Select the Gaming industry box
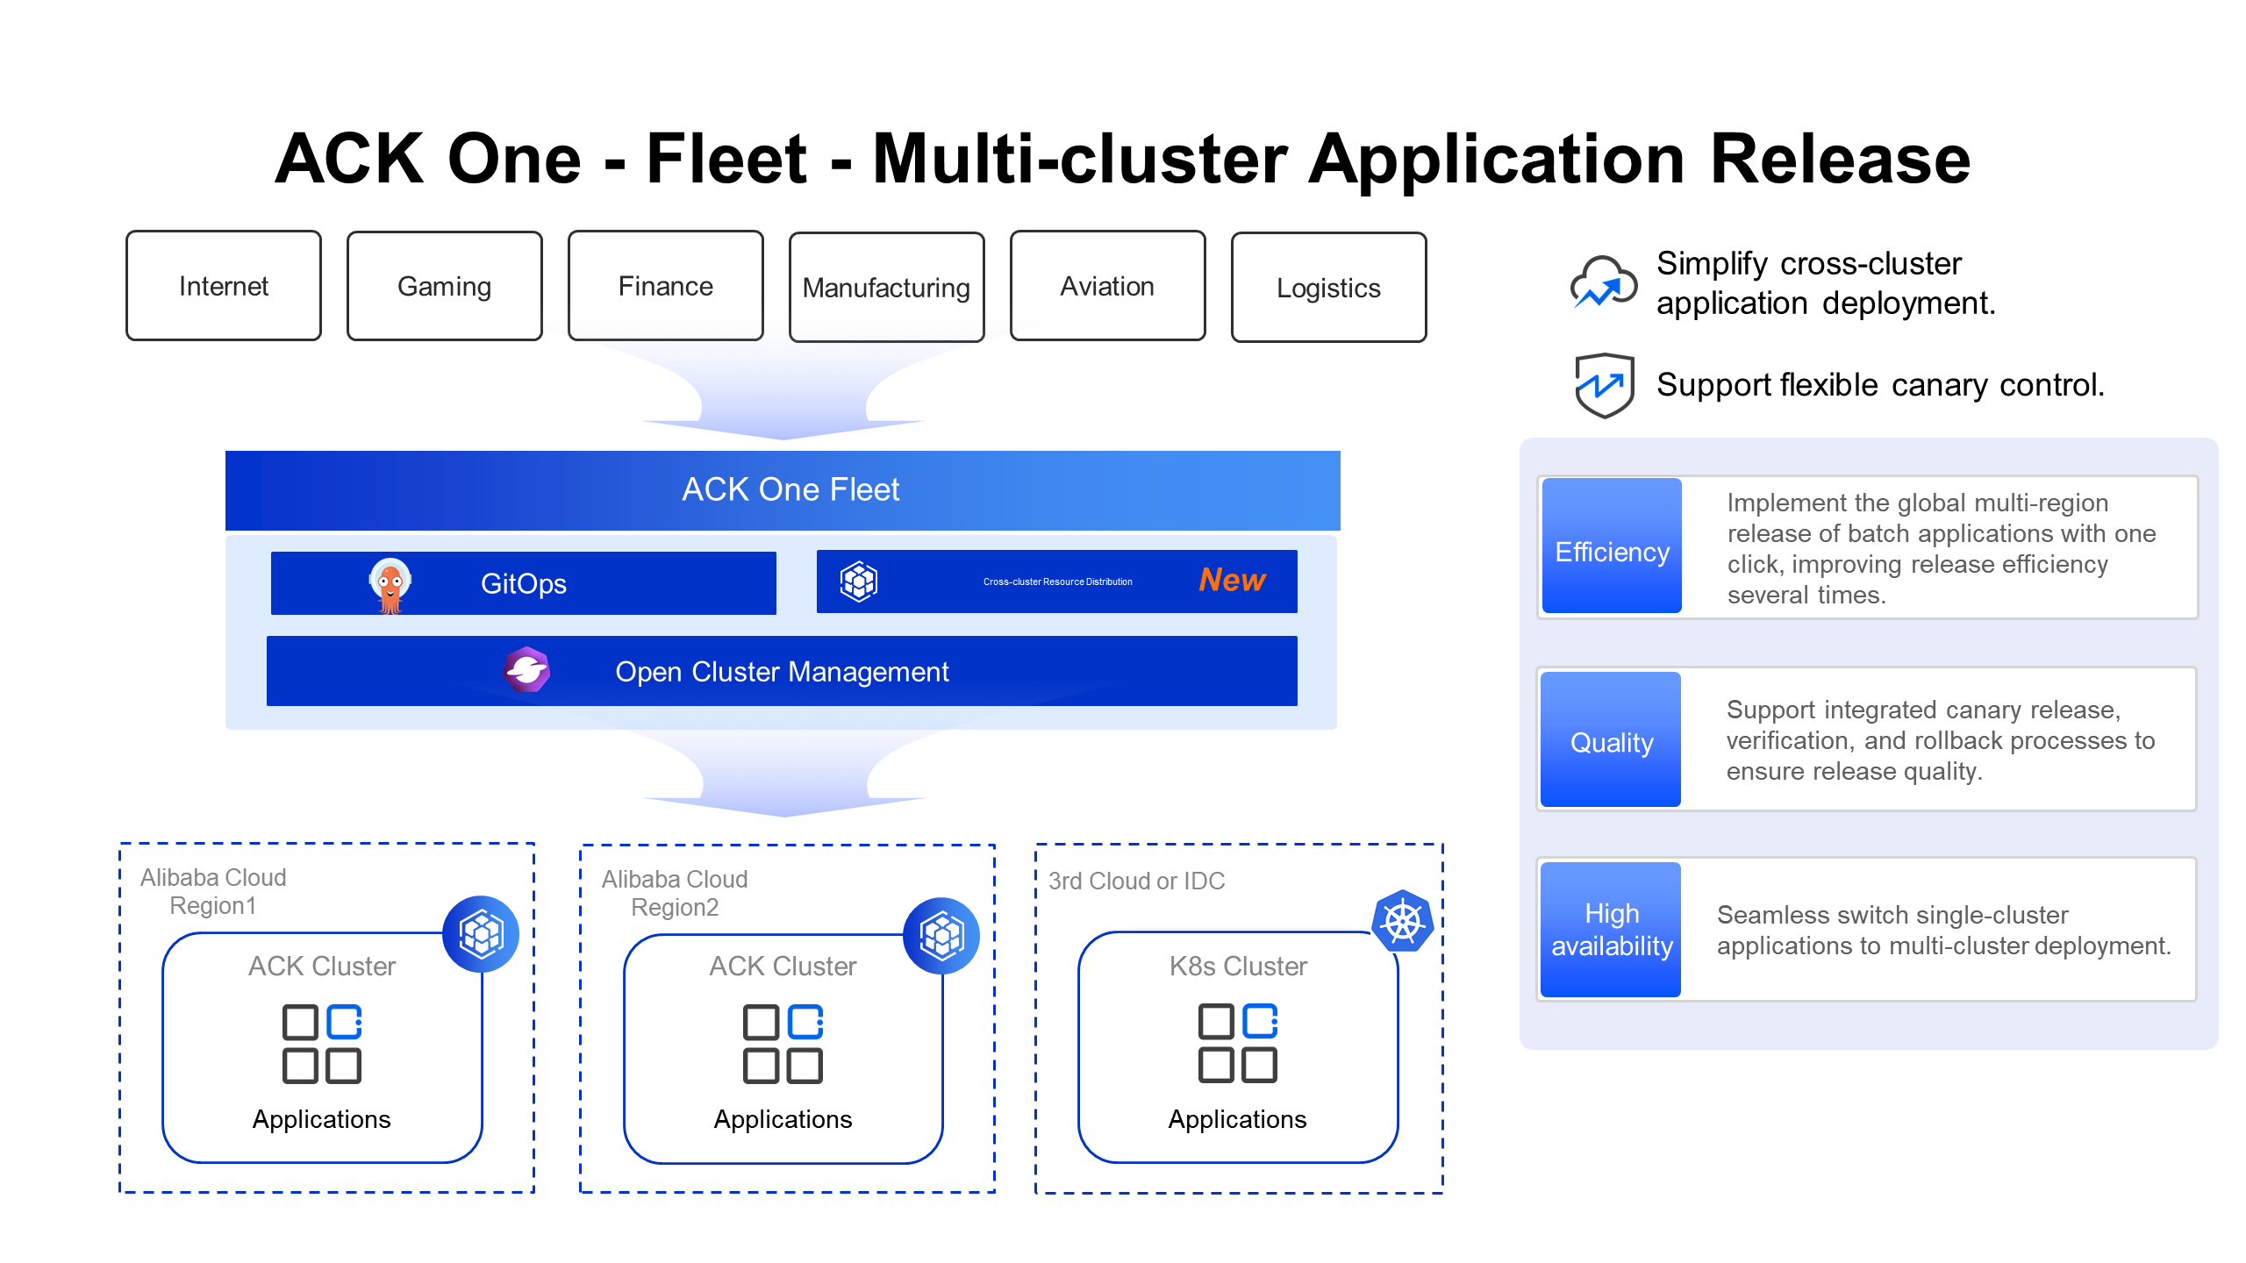Image resolution: width=2246 pixels, height=1263 pixels. pos(445,286)
